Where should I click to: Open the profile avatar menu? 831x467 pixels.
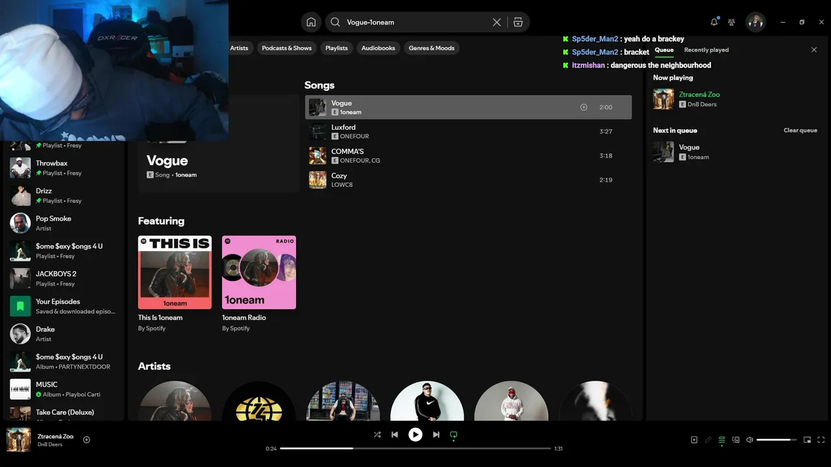point(755,22)
